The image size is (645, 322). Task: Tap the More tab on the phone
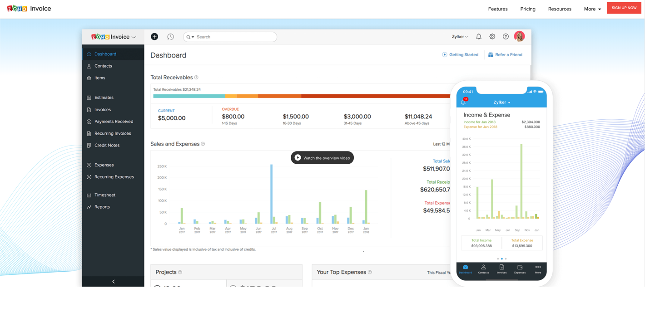[538, 269]
